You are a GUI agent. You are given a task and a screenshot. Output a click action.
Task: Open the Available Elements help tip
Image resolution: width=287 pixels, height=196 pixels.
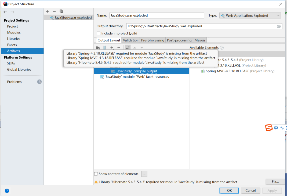[x=222, y=48]
